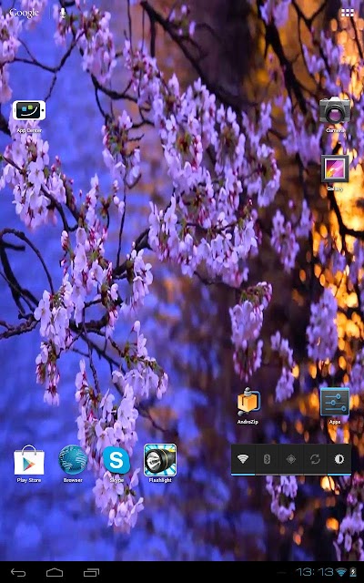
Task: Open the Apps settings shortcut
Action: [x=335, y=406]
